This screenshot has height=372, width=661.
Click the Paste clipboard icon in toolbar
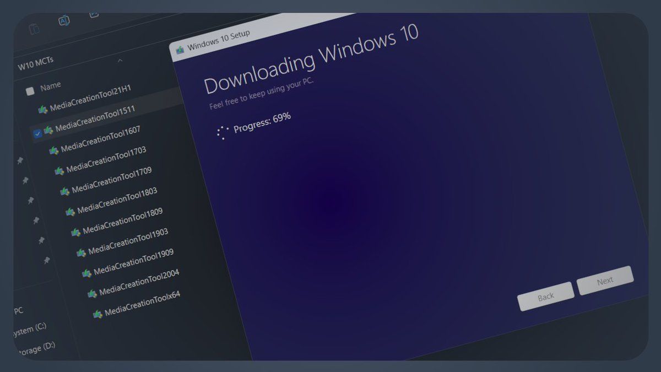(34, 28)
